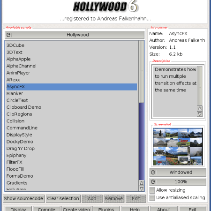Select ARexx script
The height and width of the screenshot is (211, 211).
[72, 80]
